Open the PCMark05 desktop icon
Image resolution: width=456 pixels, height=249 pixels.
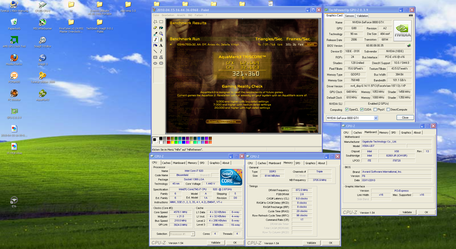[x=14, y=77]
